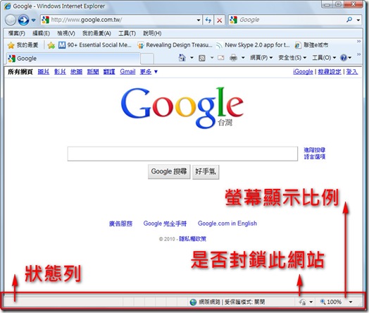Click the blue Help question mark icon

click(x=344, y=58)
